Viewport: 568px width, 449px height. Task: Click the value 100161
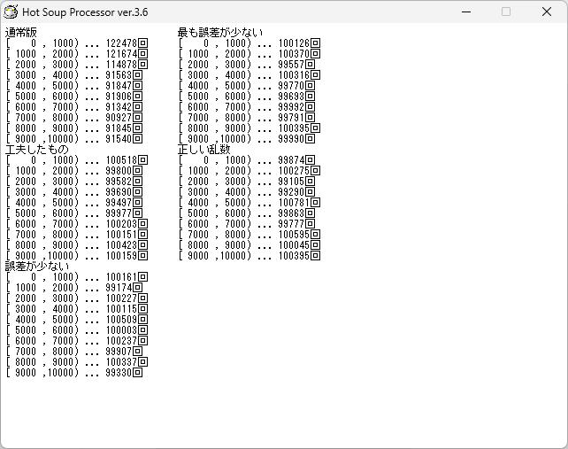tap(121, 277)
